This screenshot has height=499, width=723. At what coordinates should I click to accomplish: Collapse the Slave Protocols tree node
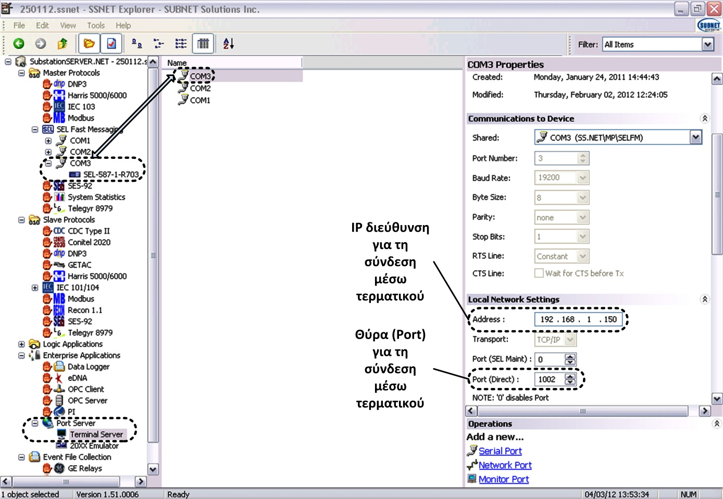coord(21,220)
